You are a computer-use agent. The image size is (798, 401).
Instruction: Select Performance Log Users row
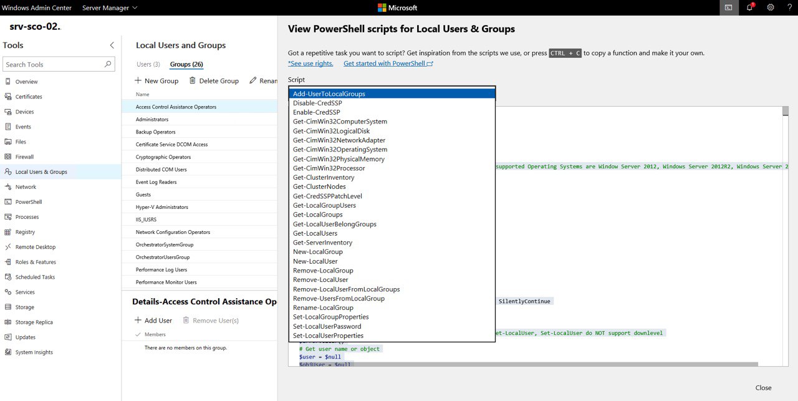tap(199, 269)
